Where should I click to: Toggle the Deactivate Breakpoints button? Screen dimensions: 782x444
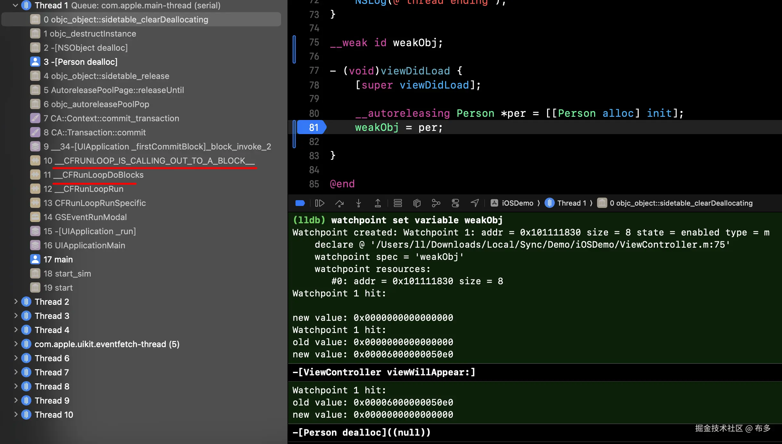300,203
